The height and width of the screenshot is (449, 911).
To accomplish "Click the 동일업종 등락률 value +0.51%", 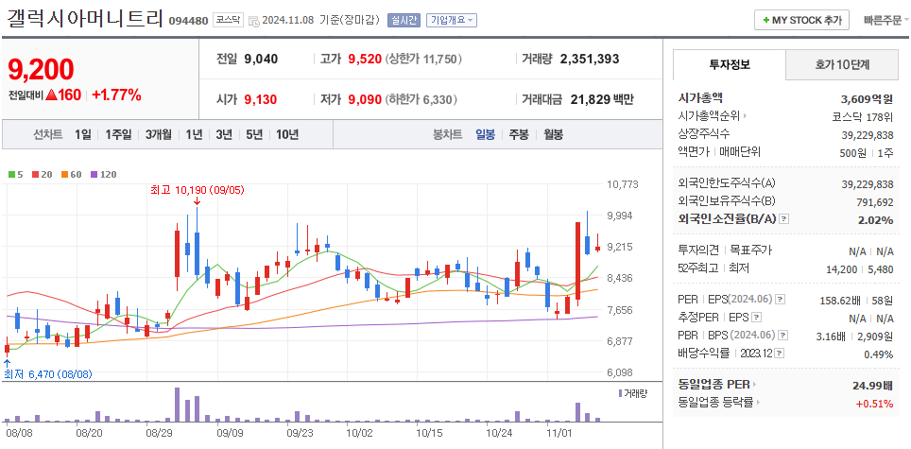I will click(874, 404).
